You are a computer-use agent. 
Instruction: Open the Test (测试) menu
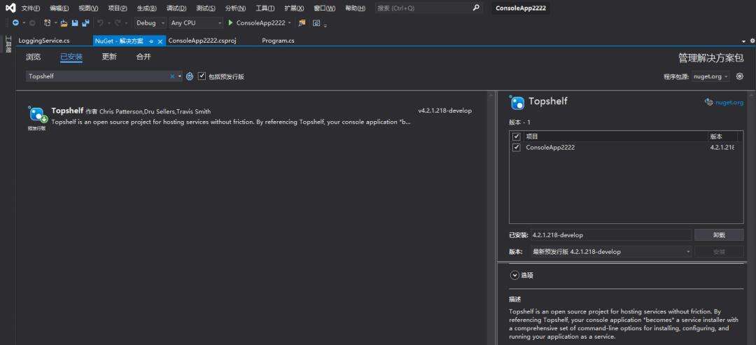click(x=206, y=8)
